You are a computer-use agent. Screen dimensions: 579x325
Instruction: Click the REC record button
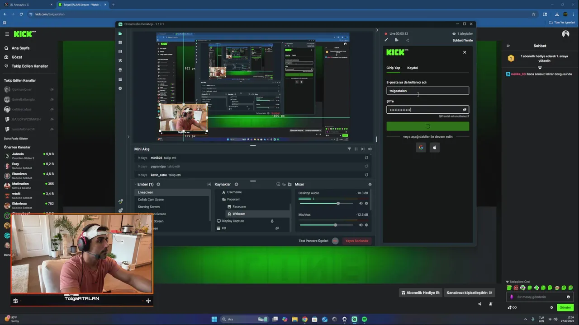335,241
